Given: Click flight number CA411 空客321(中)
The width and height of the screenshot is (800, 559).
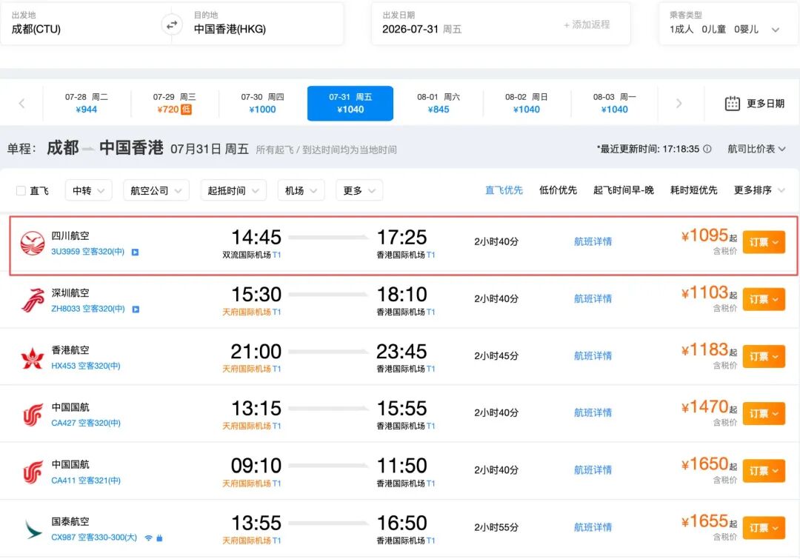Looking at the screenshot, I should [x=86, y=481].
